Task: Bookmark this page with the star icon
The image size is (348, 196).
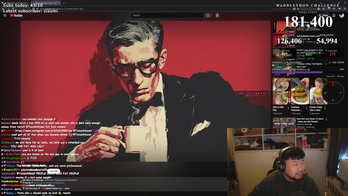Action: [298, 9]
